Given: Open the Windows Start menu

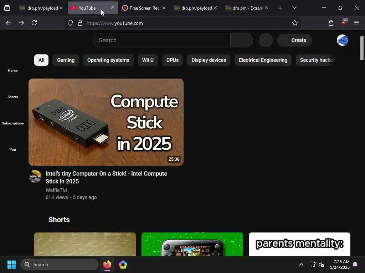Looking at the screenshot, I should click(11, 264).
